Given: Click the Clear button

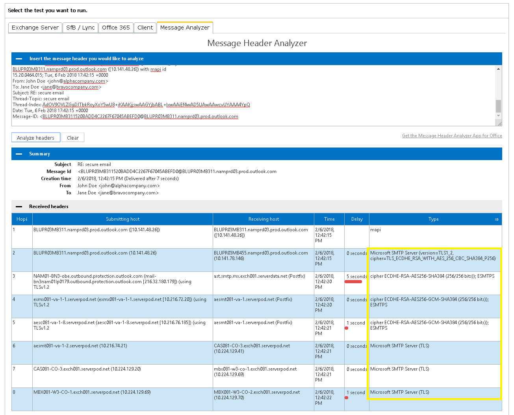Looking at the screenshot, I should tap(72, 137).
